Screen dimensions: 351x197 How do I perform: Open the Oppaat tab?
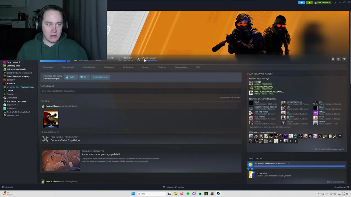[x=145, y=67]
